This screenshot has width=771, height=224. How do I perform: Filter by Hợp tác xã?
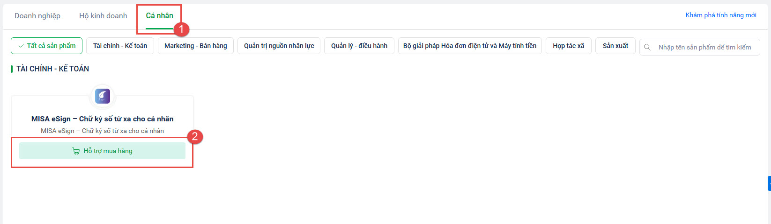tap(569, 46)
